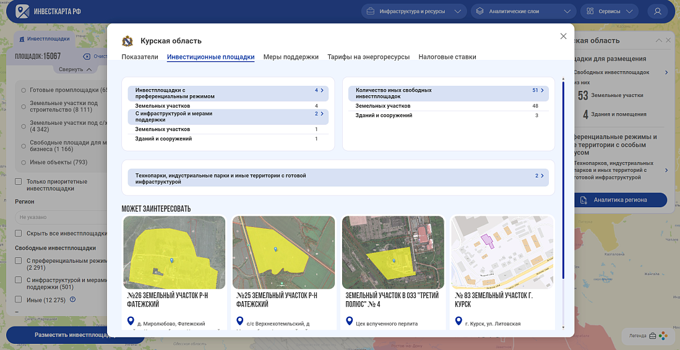Viewport: 680px width, 350px height.
Task: Click the Аналитика региона button
Action: (620, 200)
